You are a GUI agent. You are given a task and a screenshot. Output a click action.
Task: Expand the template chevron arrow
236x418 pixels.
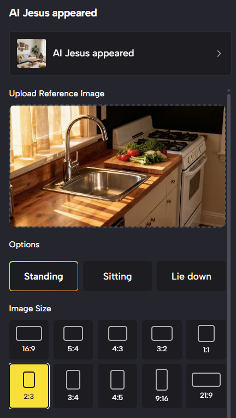(x=219, y=54)
